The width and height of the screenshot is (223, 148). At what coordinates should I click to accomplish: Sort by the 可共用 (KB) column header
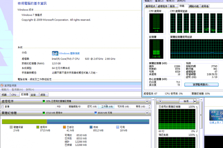(x=123, y=106)
